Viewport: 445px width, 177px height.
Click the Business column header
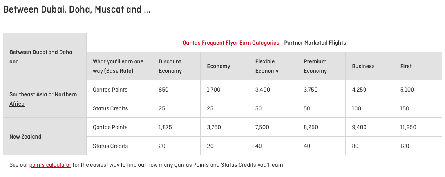(363, 66)
